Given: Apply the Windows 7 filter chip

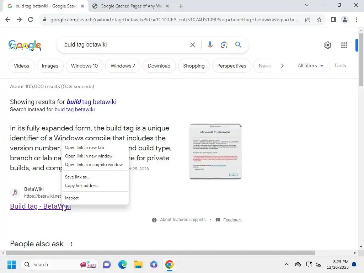Looking at the screenshot, I should tap(123, 66).
